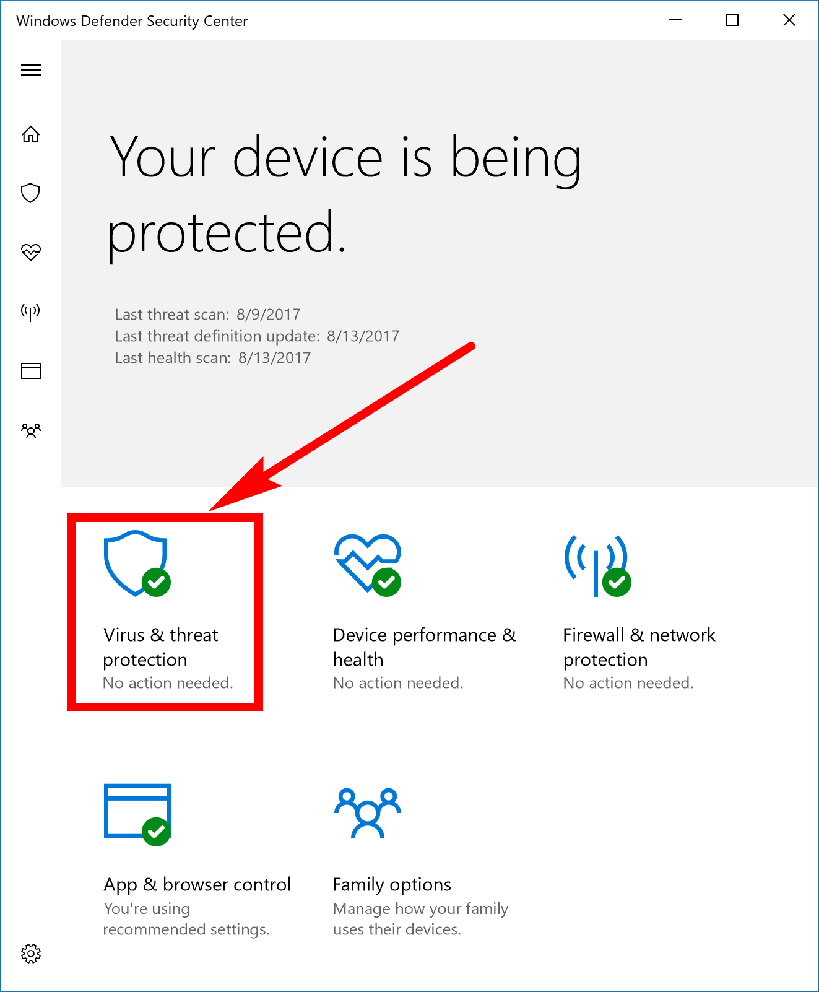The height and width of the screenshot is (992, 819).
Task: Open App & browser control sidebar icon
Action: point(31,371)
